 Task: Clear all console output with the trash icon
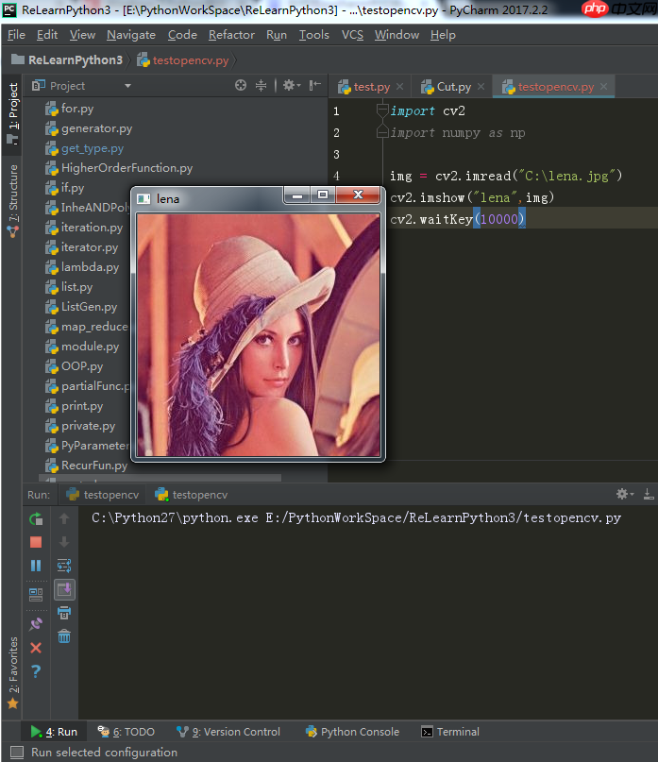coord(64,636)
